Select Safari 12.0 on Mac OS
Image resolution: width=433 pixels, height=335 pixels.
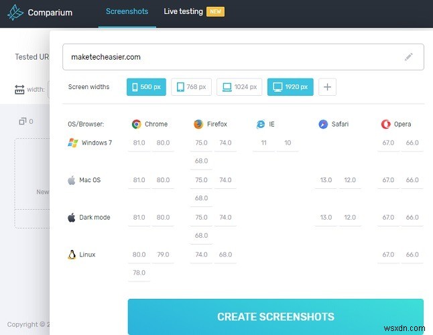pyautogui.click(x=350, y=180)
